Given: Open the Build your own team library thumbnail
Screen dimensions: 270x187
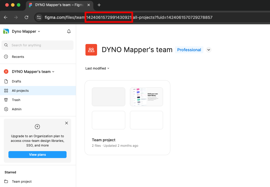Looking at the screenshot, I should pos(146,97).
